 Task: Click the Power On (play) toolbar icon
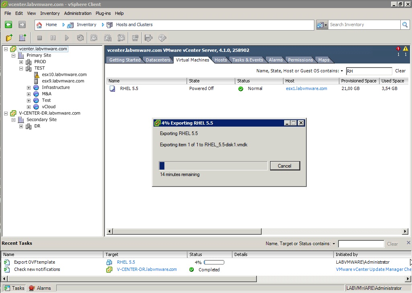[67, 38]
